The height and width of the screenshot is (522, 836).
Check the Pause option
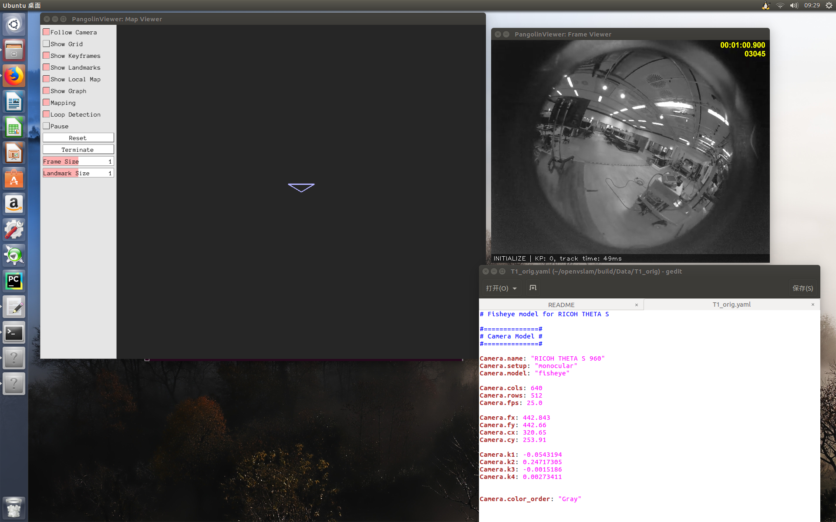pos(46,126)
